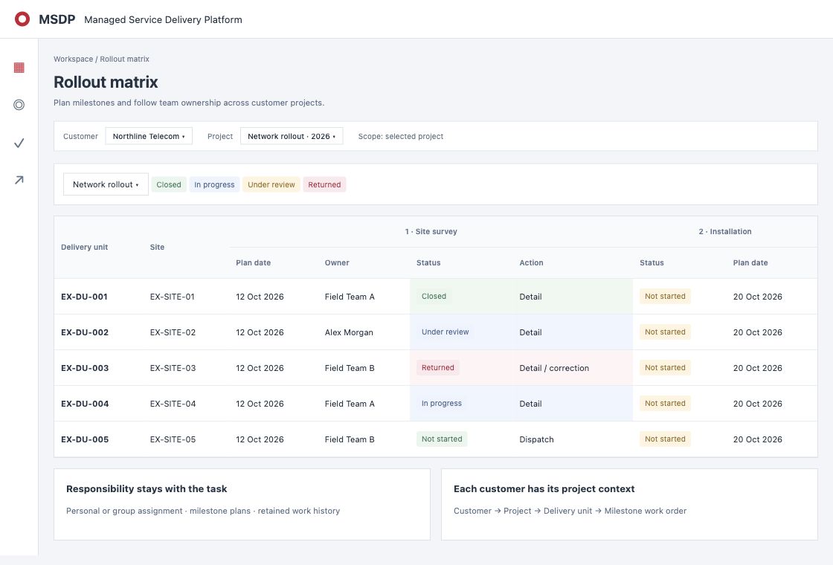Click the red MSDP ring logo
This screenshot has width=833, height=565.
[22, 19]
